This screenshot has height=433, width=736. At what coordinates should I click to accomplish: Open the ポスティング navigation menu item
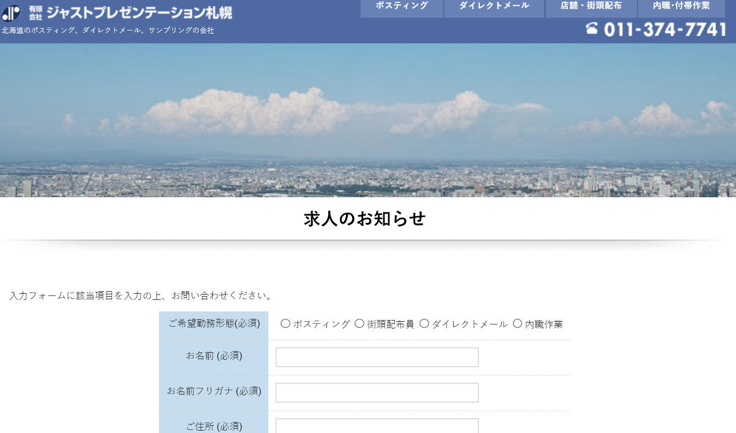point(402,6)
